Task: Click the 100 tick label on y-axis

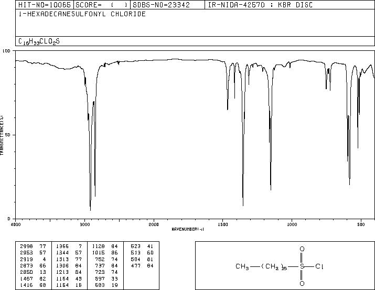Action: point(6,51)
